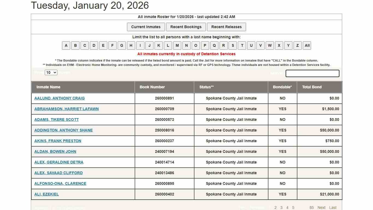The width and height of the screenshot is (373, 210).
Task: Filter inmates by last name X
Action: [x=279, y=45]
